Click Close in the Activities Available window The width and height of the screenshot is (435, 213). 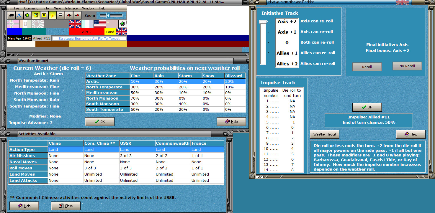pyautogui.click(x=66, y=206)
